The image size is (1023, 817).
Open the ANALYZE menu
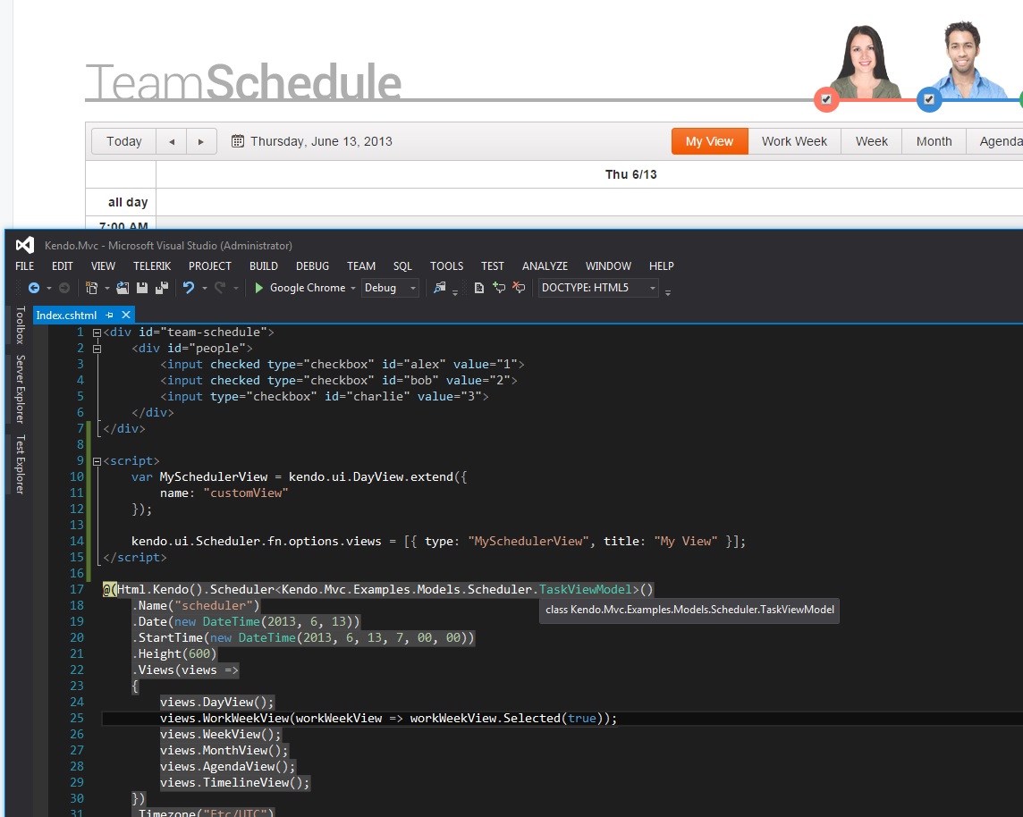(545, 266)
